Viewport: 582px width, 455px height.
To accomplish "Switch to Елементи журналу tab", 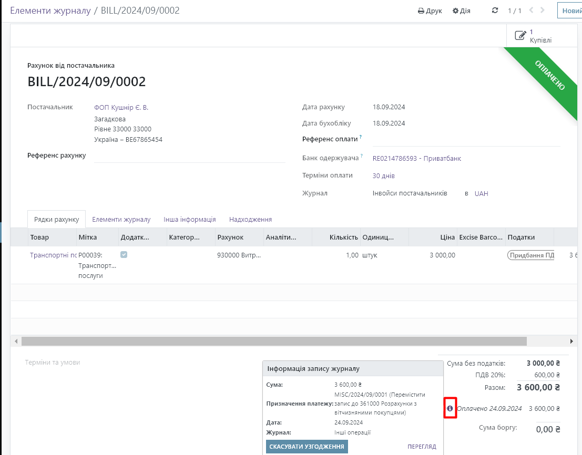I will tap(121, 220).
